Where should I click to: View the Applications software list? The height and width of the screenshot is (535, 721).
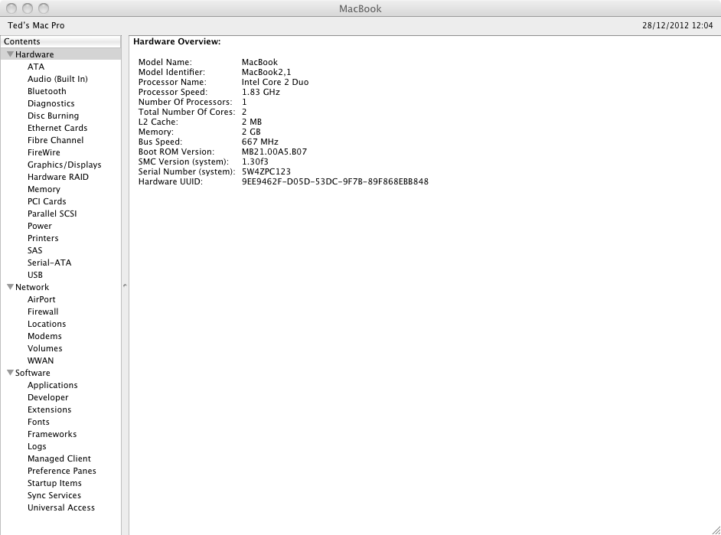coord(52,385)
